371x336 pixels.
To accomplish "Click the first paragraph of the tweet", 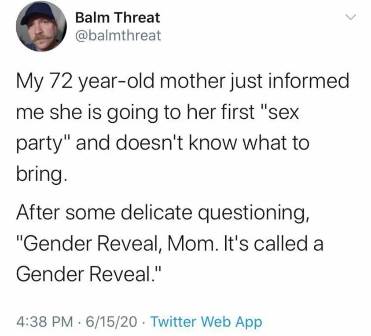I will (x=183, y=128).
